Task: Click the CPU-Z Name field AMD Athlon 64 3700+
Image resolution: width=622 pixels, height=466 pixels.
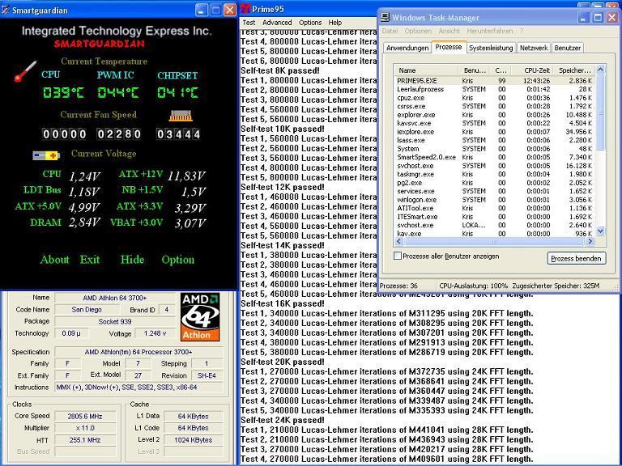Action: (115, 298)
